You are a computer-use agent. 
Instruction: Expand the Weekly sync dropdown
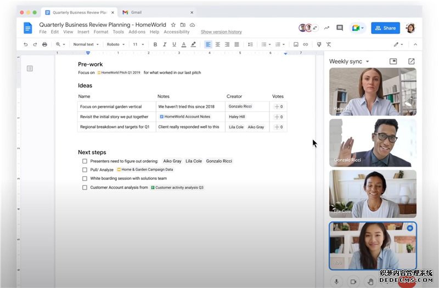point(367,61)
